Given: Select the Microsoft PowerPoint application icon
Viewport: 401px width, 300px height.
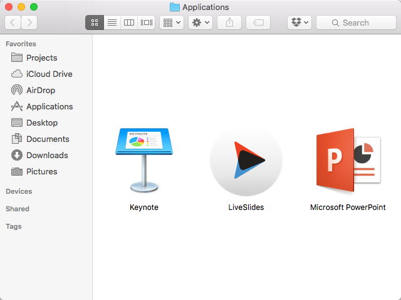Looking at the screenshot, I should [x=348, y=160].
